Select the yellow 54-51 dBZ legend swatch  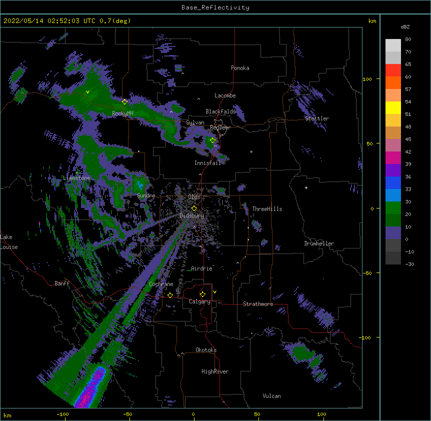tap(393, 107)
